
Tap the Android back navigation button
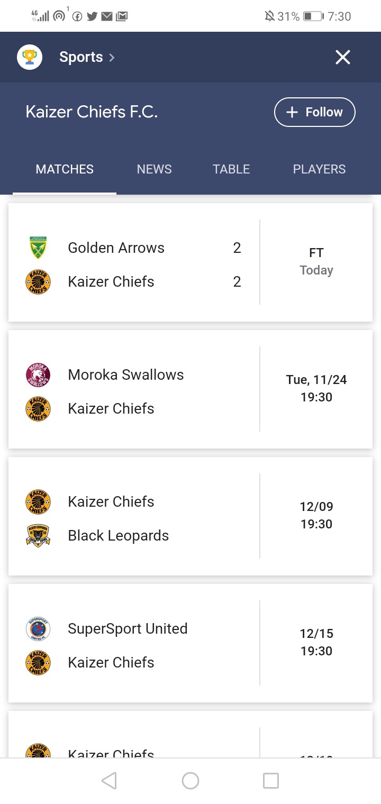coord(109,781)
